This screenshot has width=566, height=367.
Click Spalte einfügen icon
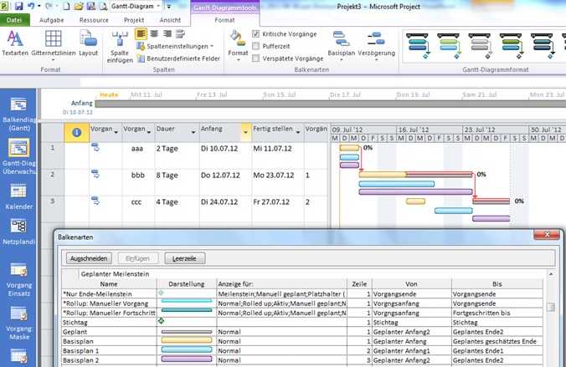coord(120,47)
